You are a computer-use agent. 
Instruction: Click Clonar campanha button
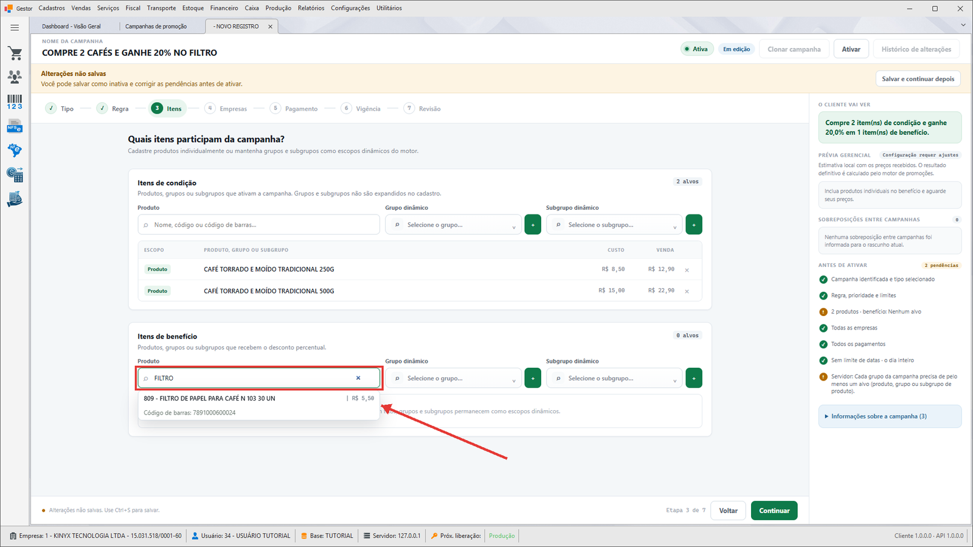click(x=794, y=49)
